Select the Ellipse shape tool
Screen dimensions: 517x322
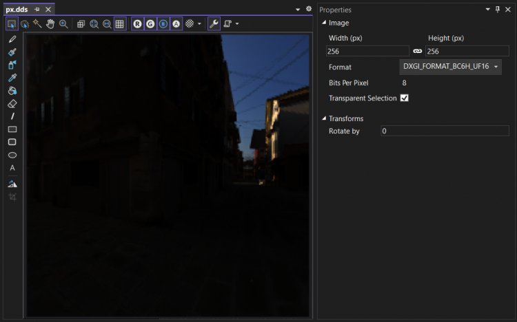click(12, 155)
